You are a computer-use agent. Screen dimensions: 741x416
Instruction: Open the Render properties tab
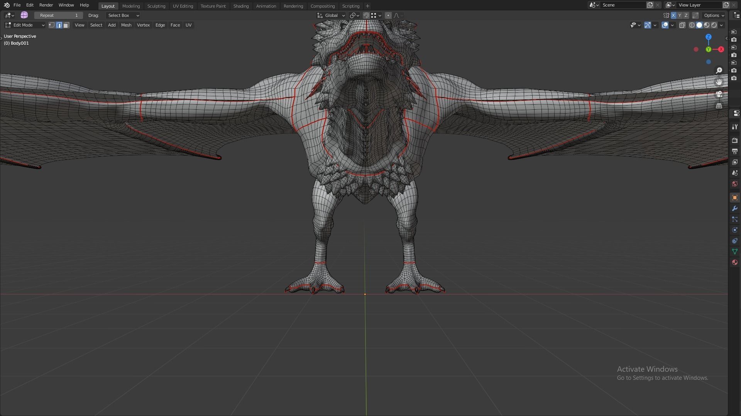pyautogui.click(x=734, y=141)
